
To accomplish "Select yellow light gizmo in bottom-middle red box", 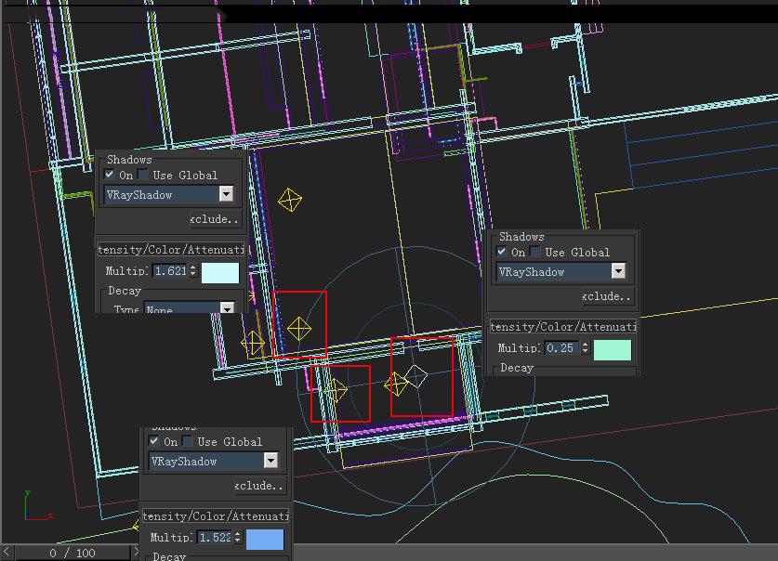I will [336, 390].
